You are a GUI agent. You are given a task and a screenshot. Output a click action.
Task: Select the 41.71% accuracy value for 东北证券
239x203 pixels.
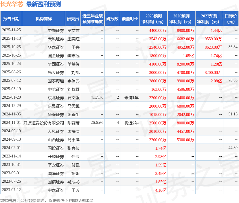tap(97, 98)
